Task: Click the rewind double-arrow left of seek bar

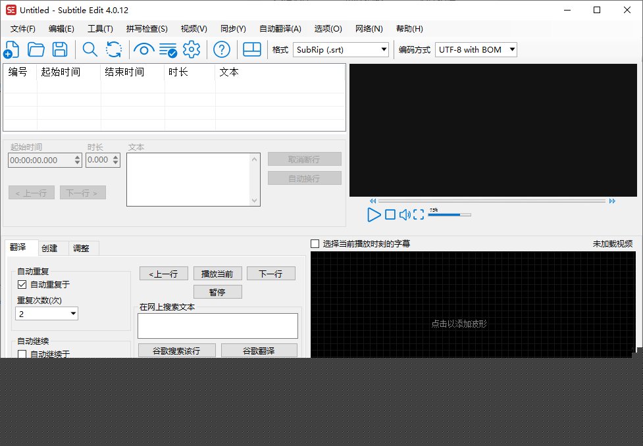Action: [x=373, y=201]
